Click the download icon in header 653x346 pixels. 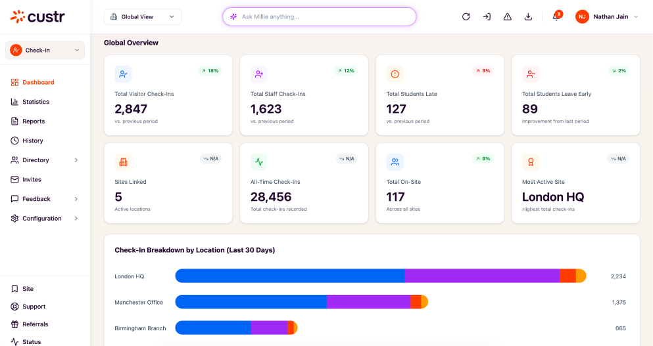click(528, 16)
